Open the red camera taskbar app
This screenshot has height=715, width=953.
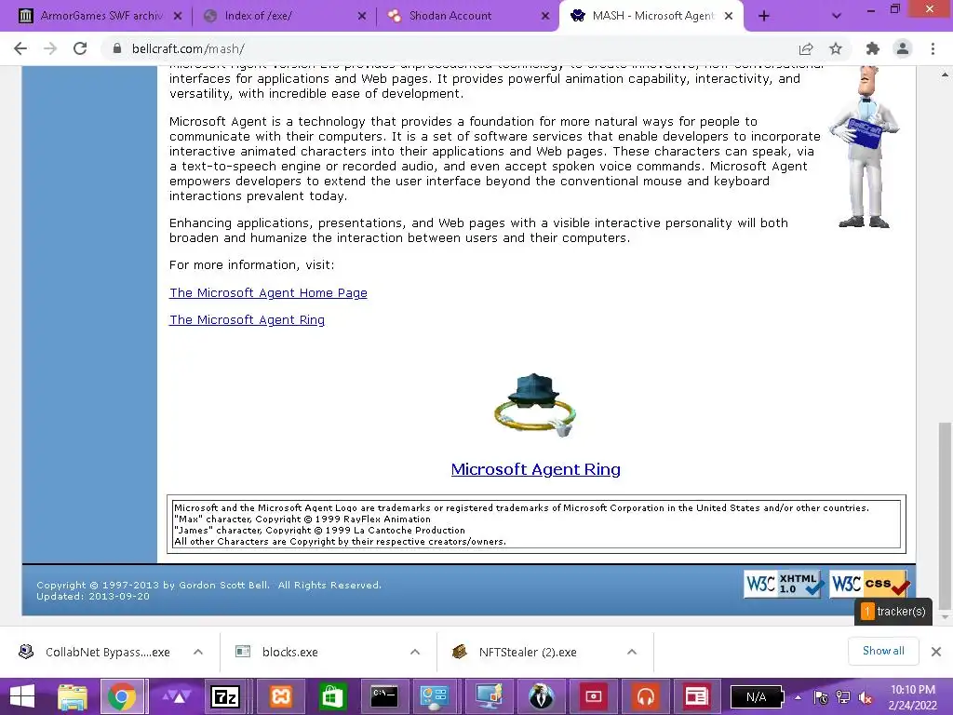point(593,696)
